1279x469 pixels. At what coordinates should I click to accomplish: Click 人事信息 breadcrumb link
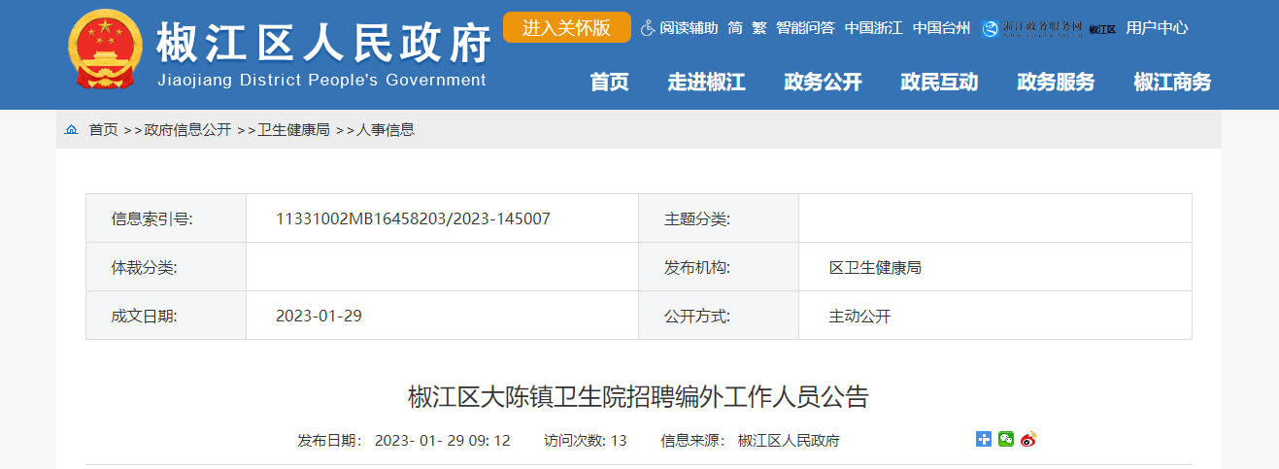point(386,129)
